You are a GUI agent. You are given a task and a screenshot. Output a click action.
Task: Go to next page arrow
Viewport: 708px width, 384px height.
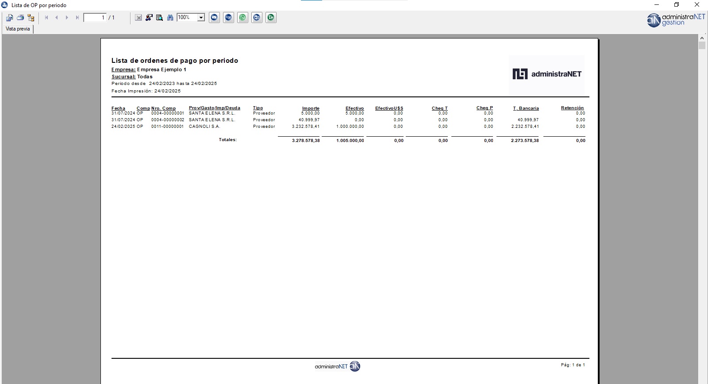[67, 18]
